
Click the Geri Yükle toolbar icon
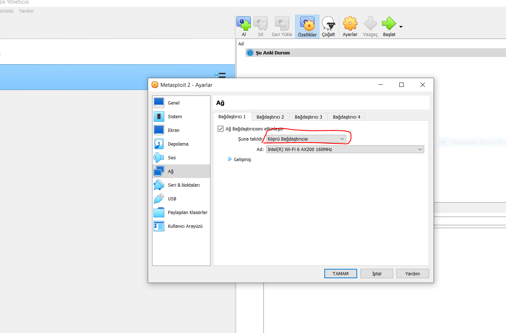pos(282,26)
